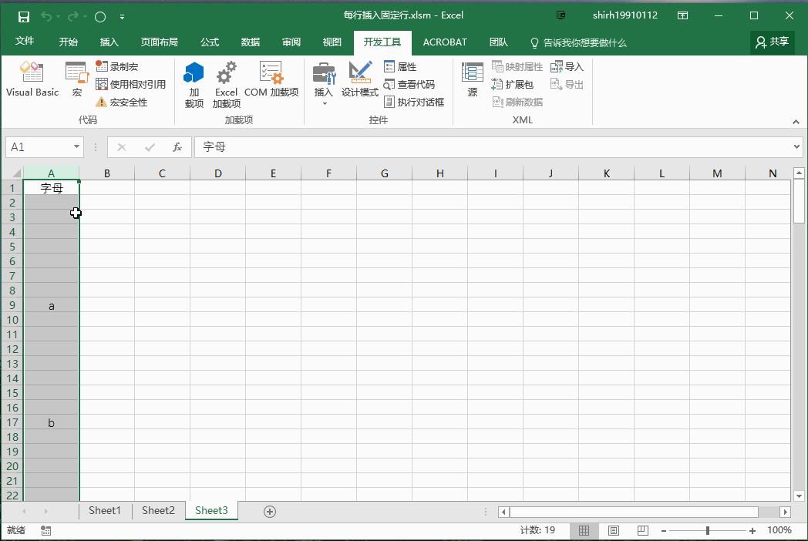This screenshot has height=541, width=808.
Task: Add a new sheet with plus button
Action: (x=270, y=512)
